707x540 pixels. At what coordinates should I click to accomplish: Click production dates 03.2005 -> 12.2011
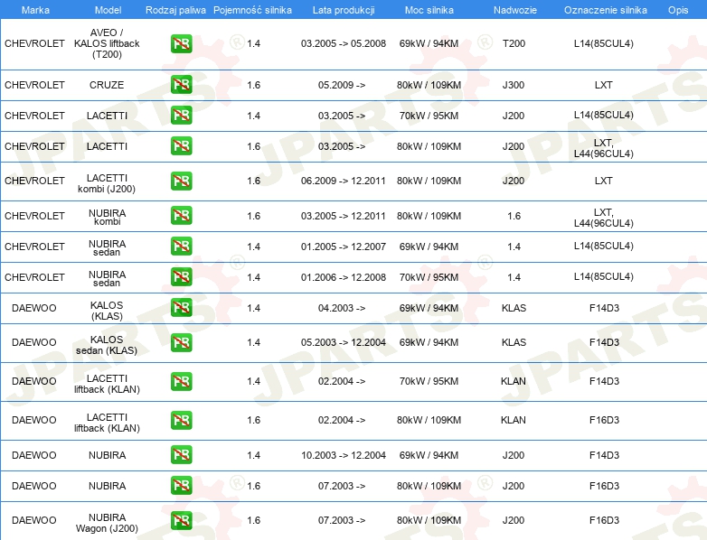pyautogui.click(x=344, y=216)
